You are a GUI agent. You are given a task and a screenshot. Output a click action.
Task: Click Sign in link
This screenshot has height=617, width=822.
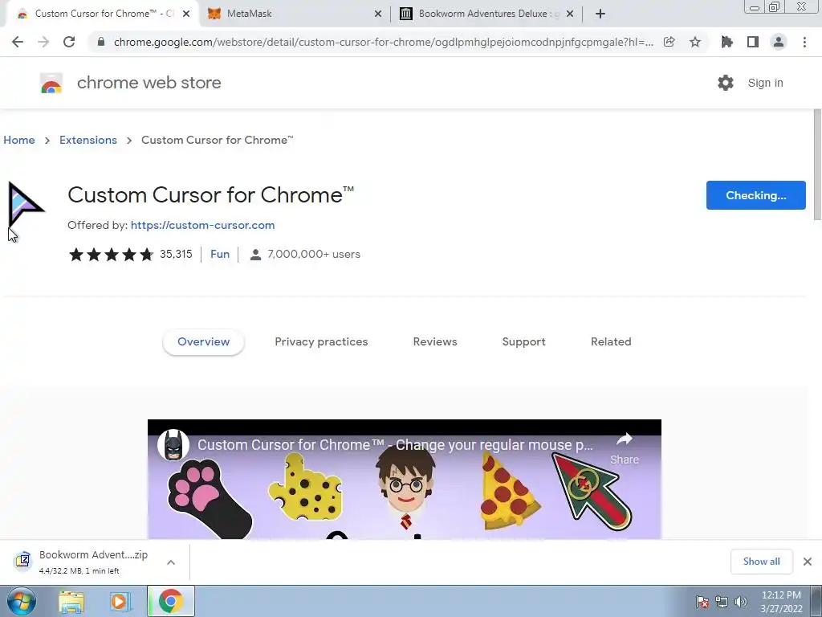pyautogui.click(x=765, y=83)
